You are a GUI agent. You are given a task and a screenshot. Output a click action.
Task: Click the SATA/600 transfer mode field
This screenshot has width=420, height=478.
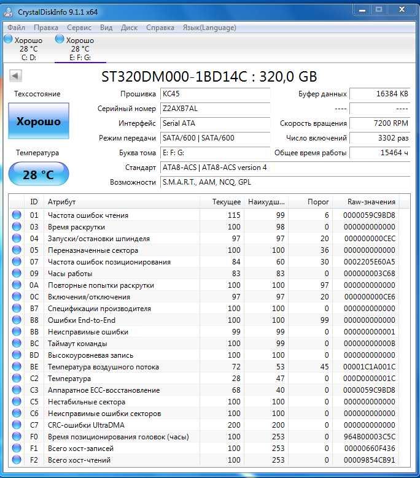click(216, 138)
